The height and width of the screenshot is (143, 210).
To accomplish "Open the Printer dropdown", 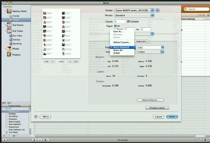I will [134, 10].
